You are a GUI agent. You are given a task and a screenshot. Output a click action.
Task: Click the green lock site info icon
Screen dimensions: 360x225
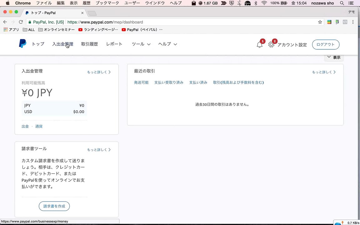click(30, 22)
